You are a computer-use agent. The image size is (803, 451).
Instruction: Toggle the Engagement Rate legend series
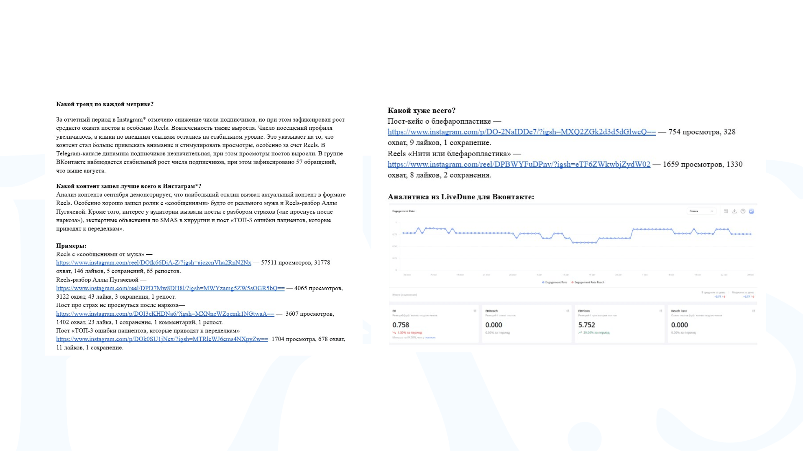click(x=555, y=282)
